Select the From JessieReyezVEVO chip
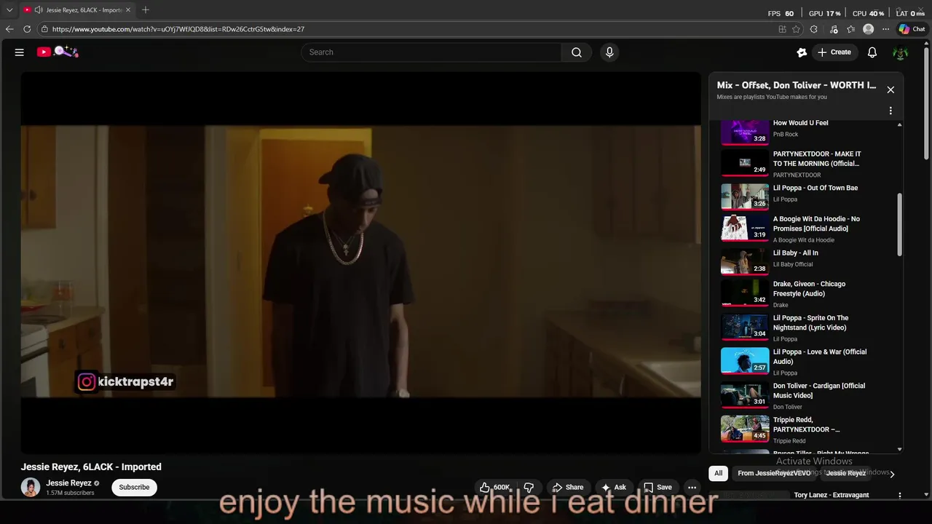Viewport: 932px width, 524px height. tap(774, 473)
